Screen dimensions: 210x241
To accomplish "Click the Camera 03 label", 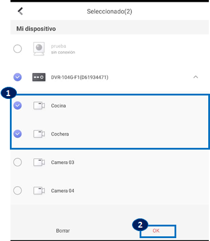I will pyautogui.click(x=62, y=162).
